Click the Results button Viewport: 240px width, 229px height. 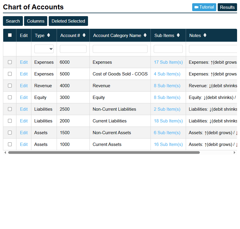pos(227,7)
